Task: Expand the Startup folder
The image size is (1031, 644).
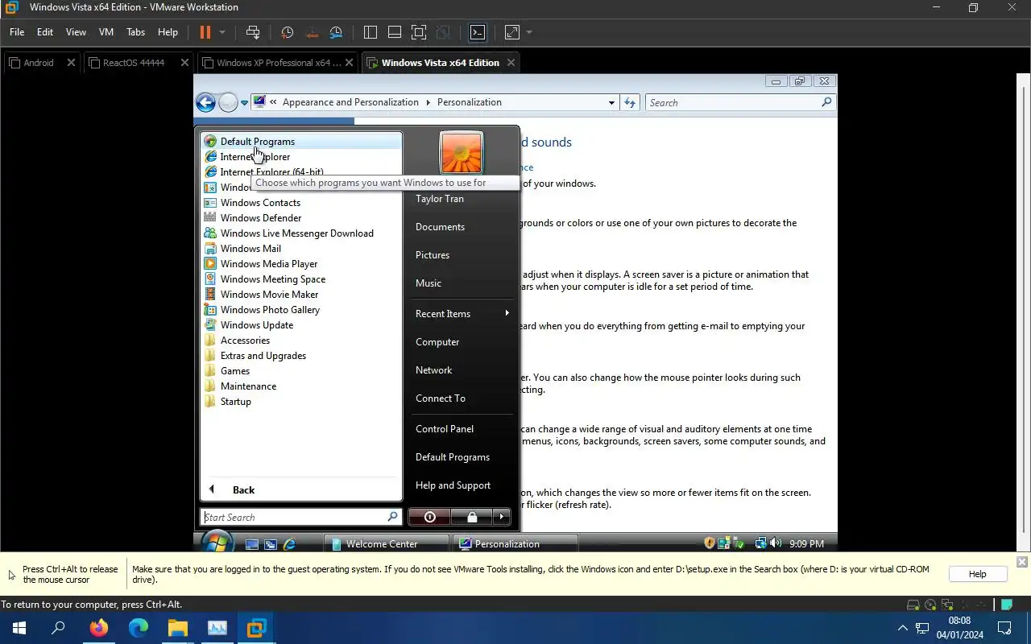Action: click(x=301, y=402)
